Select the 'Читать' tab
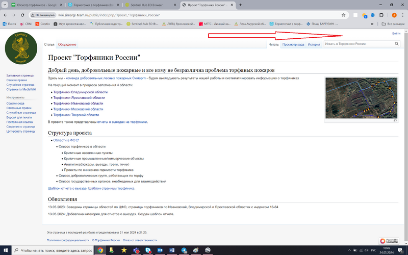This screenshot has height=255, width=408. click(x=273, y=44)
